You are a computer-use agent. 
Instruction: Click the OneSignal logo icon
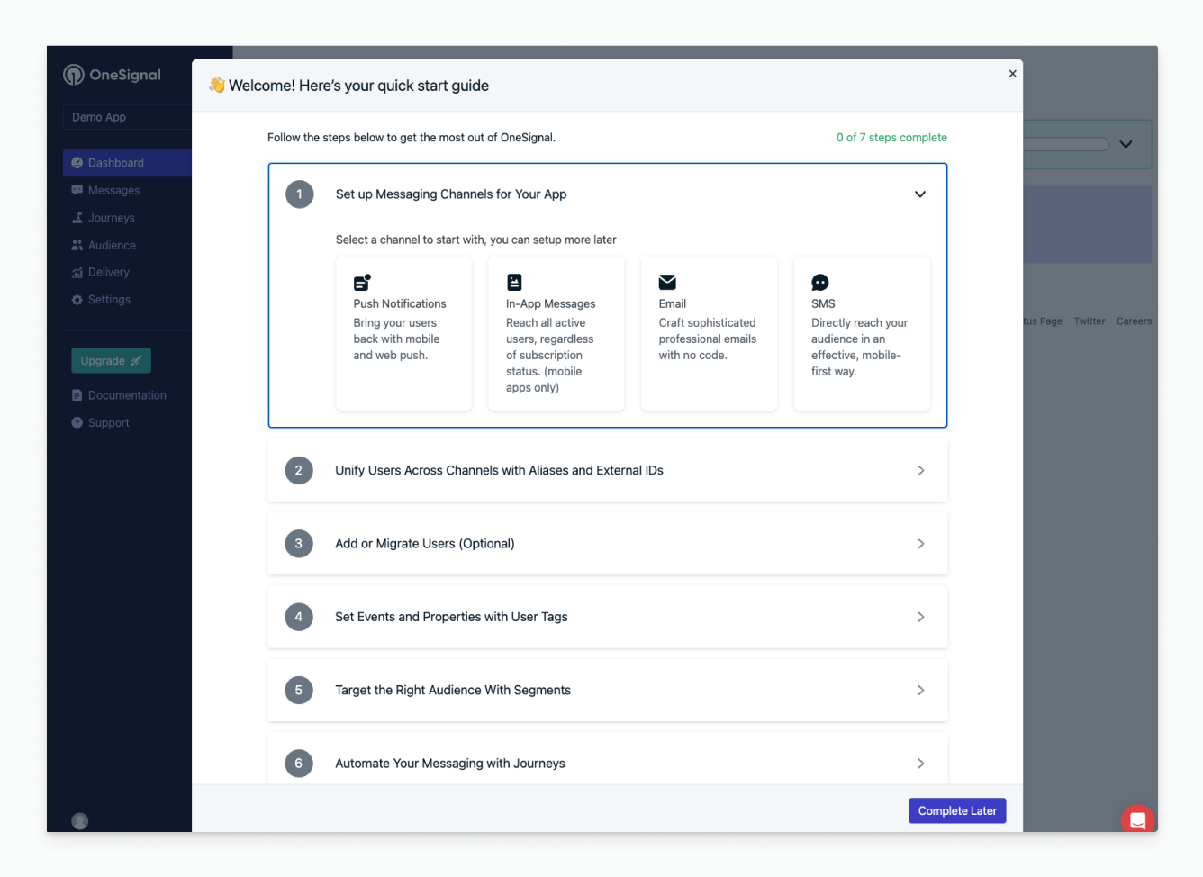tap(74, 75)
